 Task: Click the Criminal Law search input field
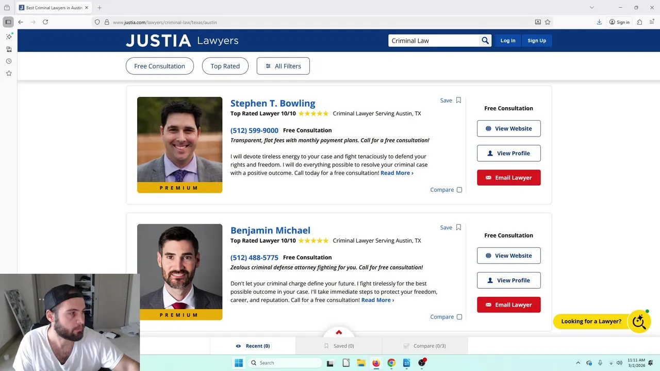[434, 41]
